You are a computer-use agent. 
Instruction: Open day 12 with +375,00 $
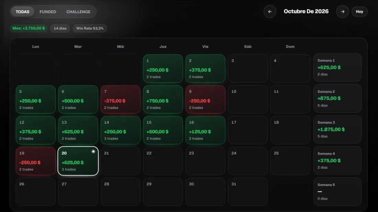[35, 130]
